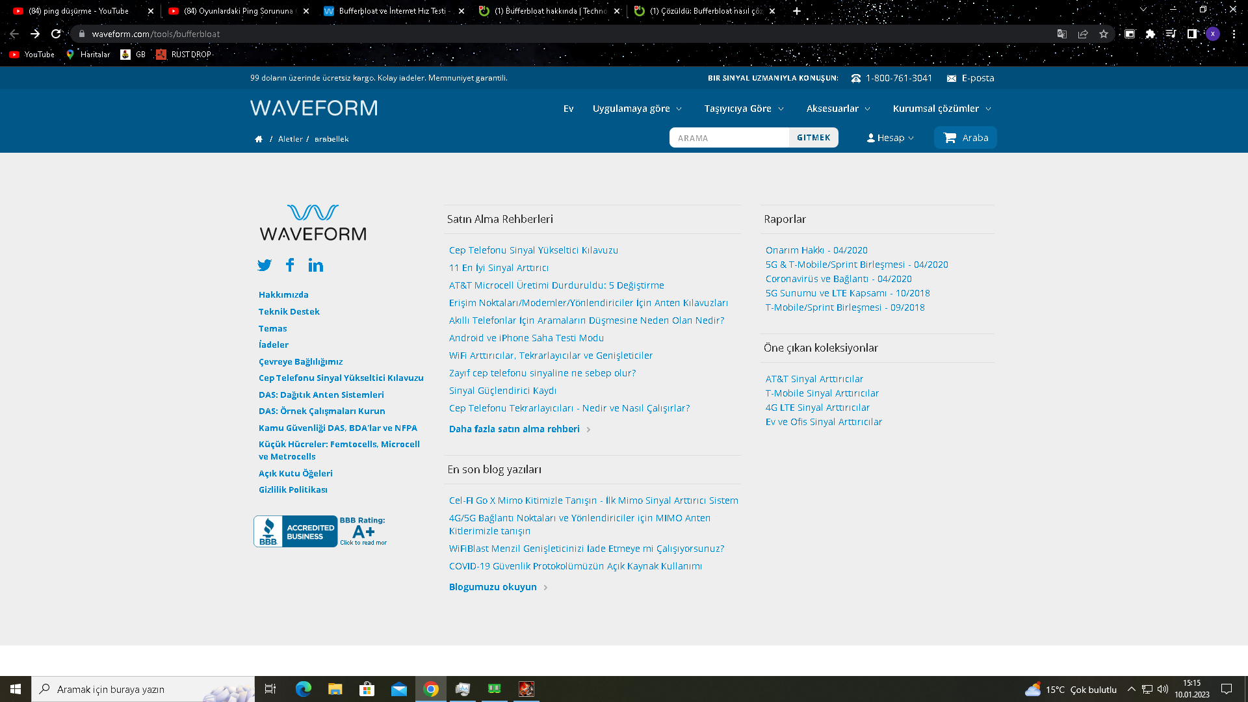Viewport: 1248px width, 702px height.
Task: Open the shopping cart Araba button
Action: point(965,138)
